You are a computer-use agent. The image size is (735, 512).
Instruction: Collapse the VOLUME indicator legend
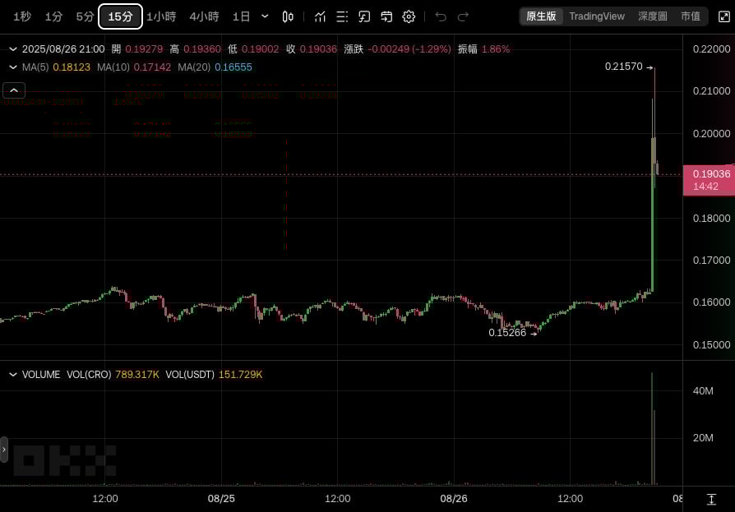coord(13,374)
